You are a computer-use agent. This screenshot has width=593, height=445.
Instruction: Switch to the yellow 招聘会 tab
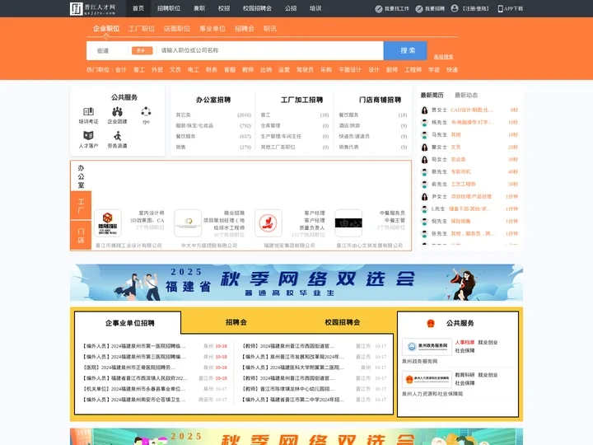[236, 322]
